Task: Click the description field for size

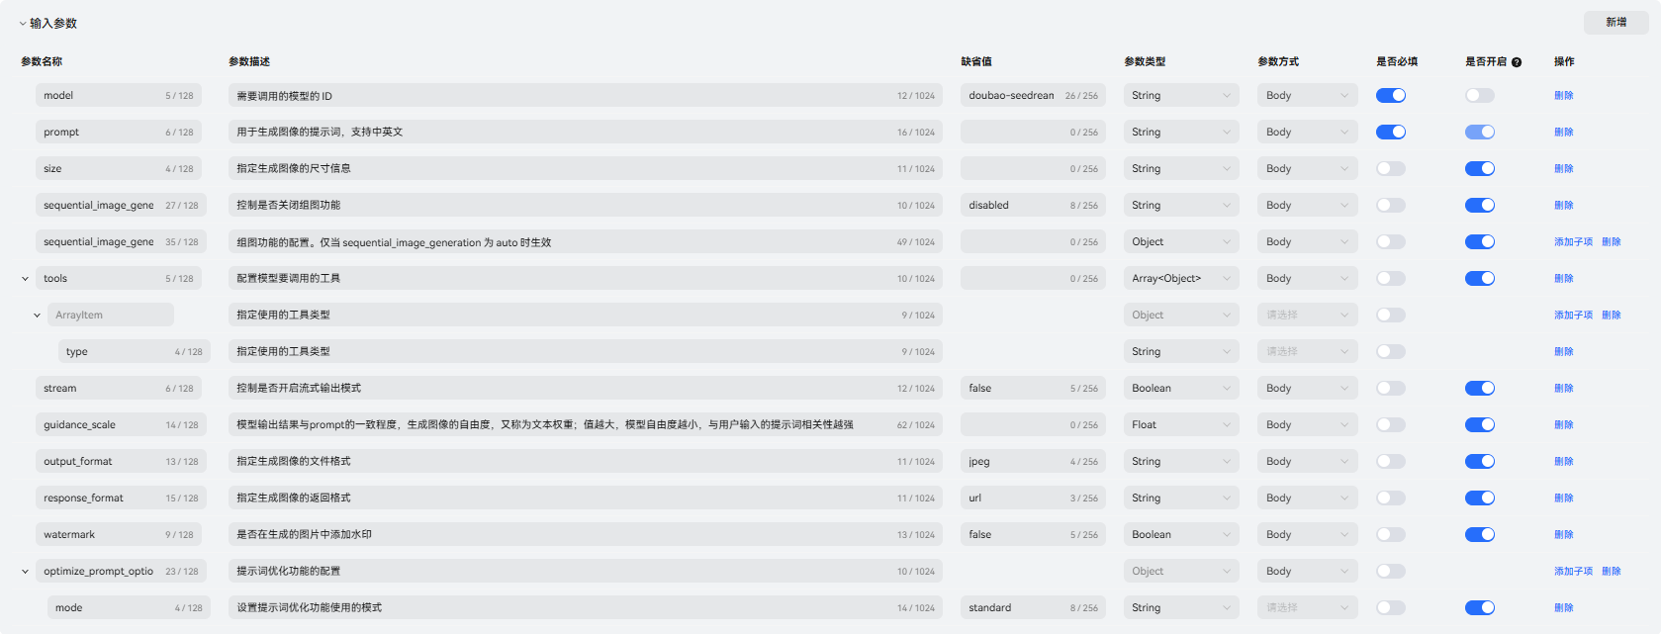Action: 586,169
